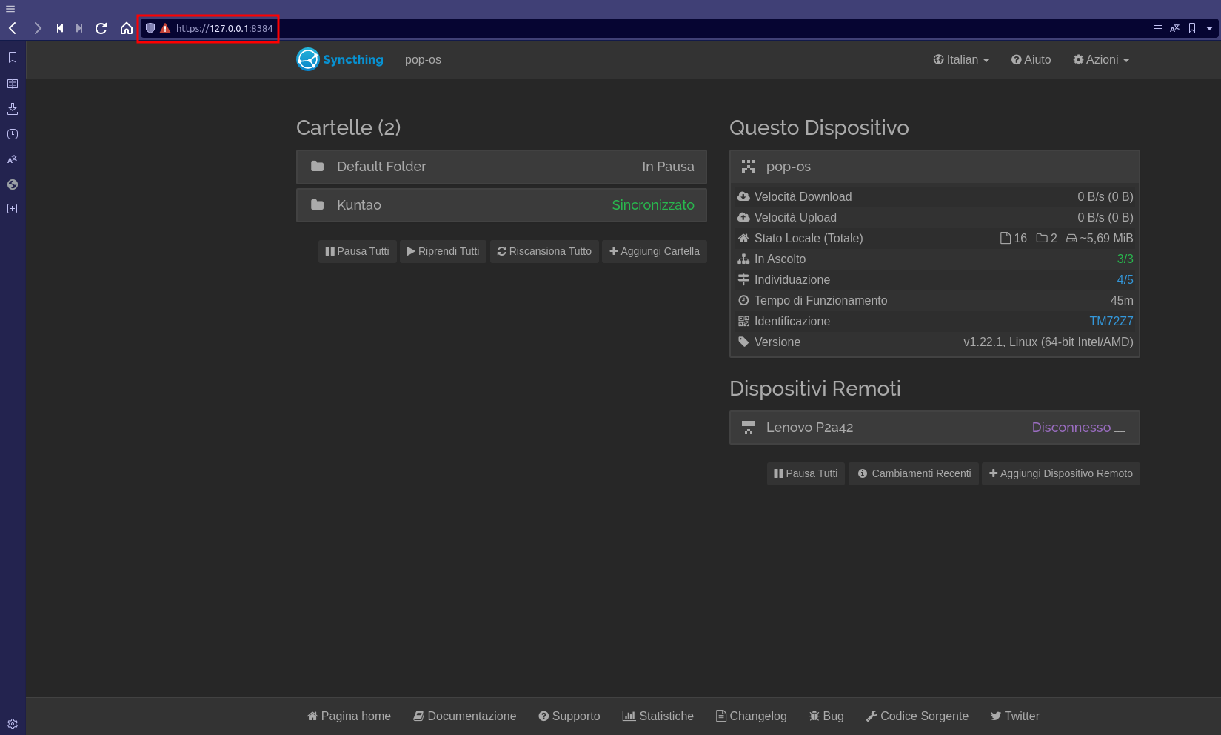Click Pausa Tutti under Cartelle
Image resolution: width=1221 pixels, height=735 pixels.
tap(358, 251)
